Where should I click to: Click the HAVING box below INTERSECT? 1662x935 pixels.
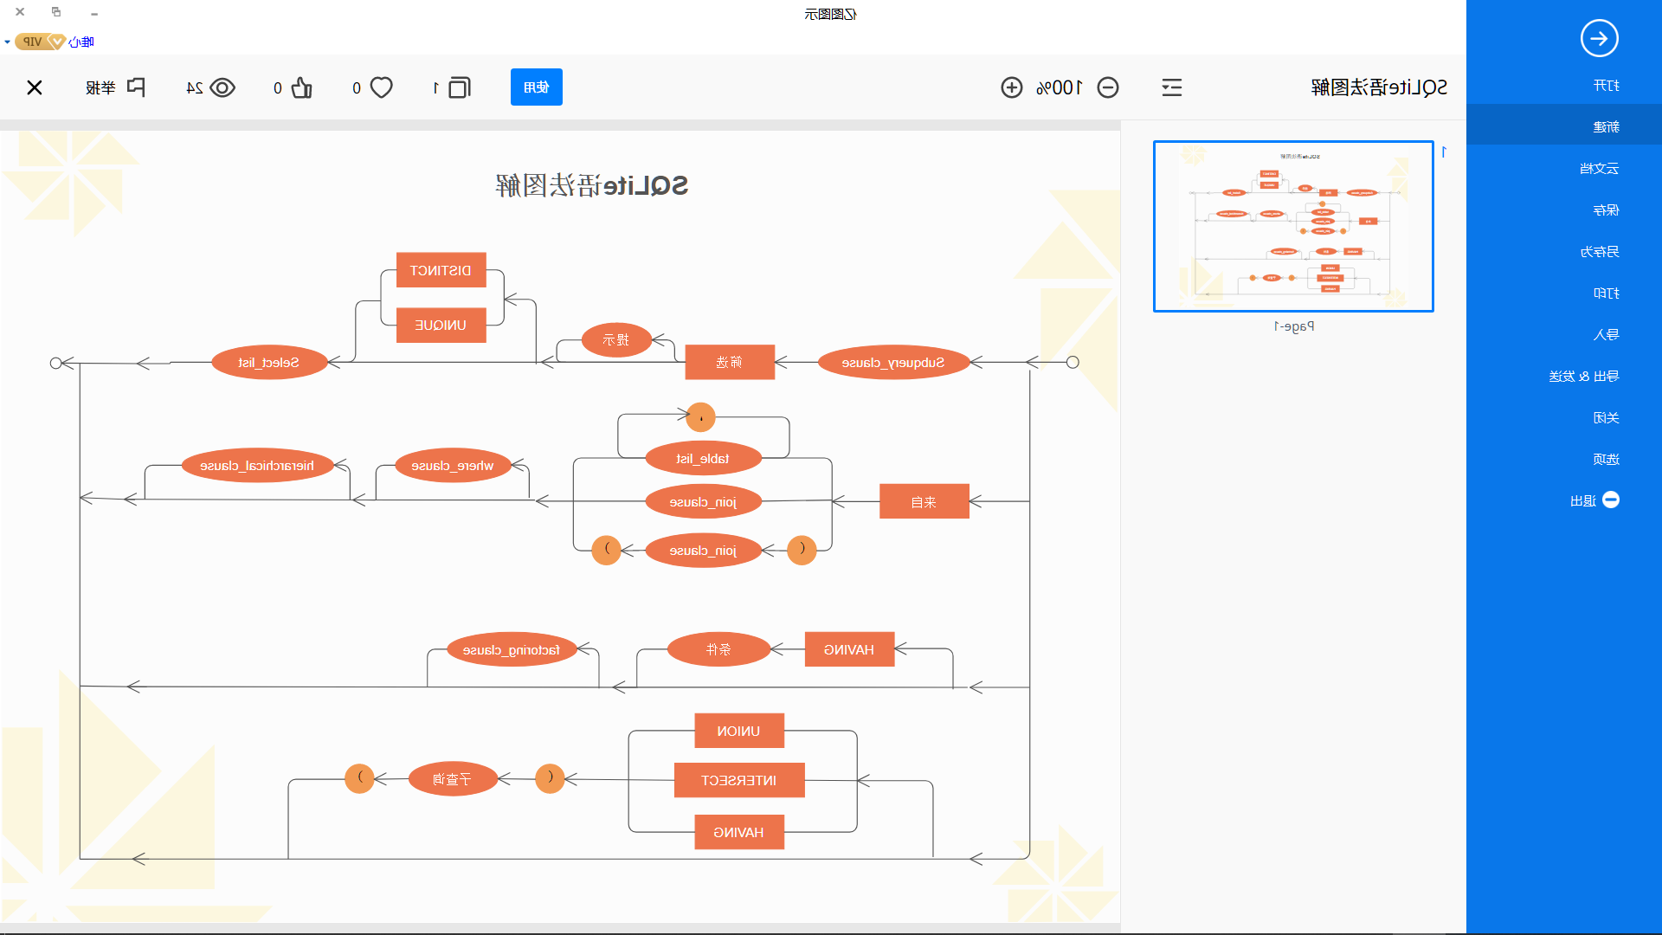(739, 832)
